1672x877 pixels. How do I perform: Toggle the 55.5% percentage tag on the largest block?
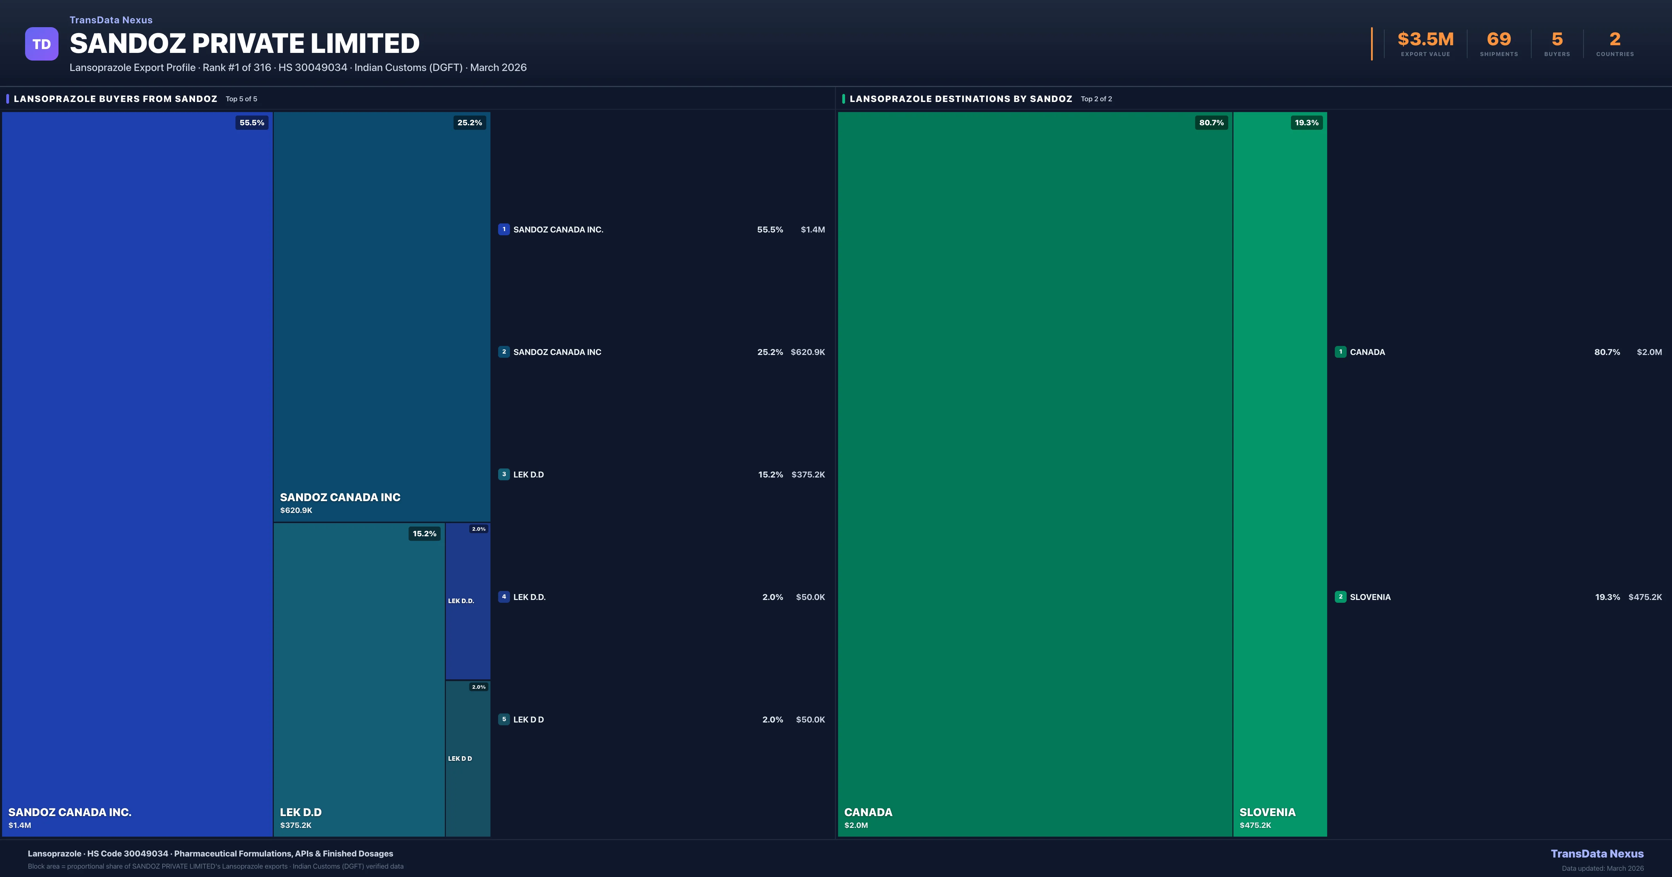click(251, 122)
